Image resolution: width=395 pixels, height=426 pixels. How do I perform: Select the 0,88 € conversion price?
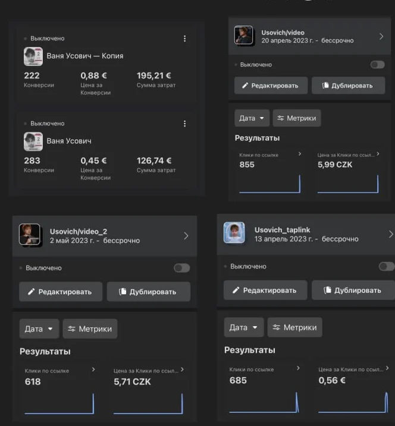[93, 75]
